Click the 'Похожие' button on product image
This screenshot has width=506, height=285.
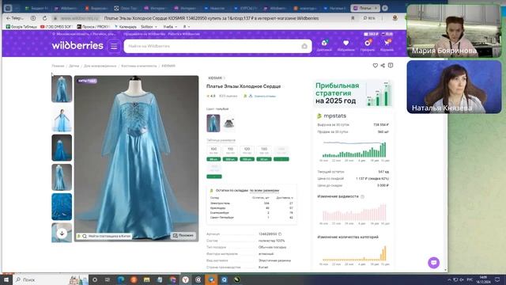point(183,236)
